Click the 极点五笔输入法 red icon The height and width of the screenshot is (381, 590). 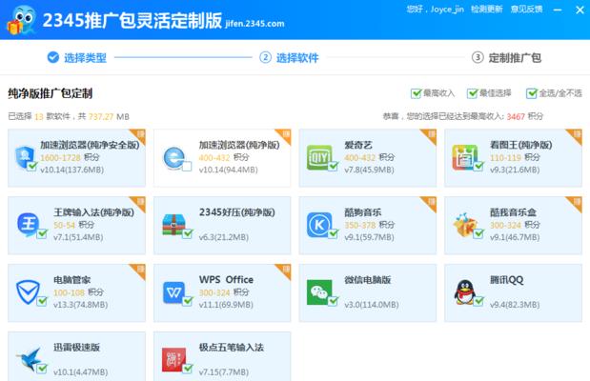(173, 359)
